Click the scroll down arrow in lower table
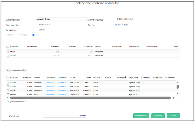This screenshot has height=122, width=195. point(177,93)
